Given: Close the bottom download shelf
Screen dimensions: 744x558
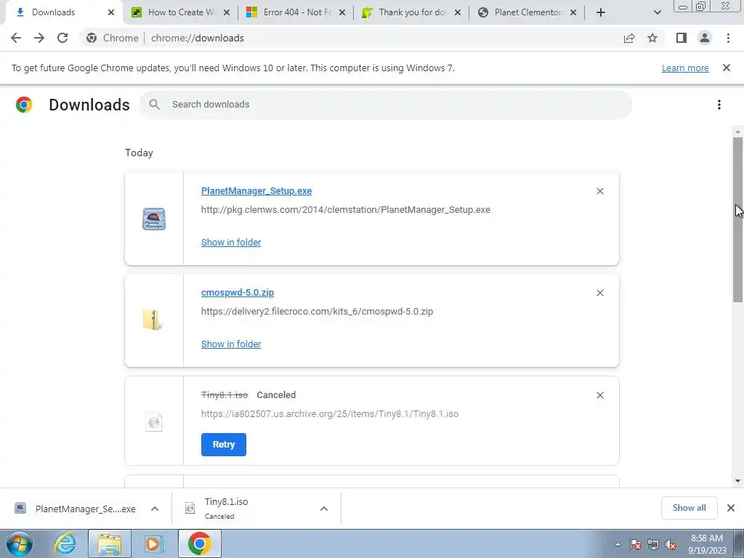Looking at the screenshot, I should coord(731,508).
